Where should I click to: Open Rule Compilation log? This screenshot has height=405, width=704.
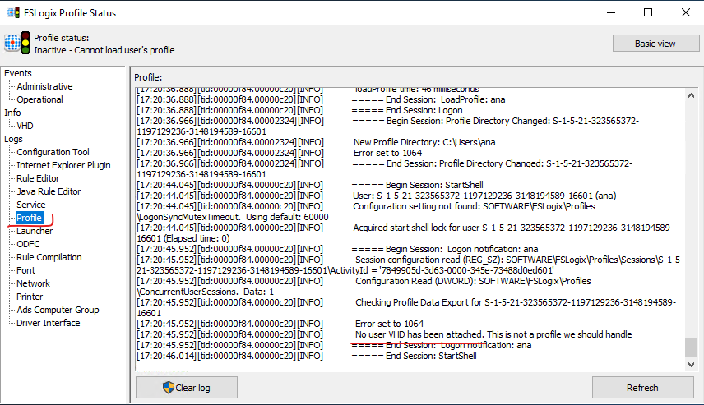click(49, 257)
